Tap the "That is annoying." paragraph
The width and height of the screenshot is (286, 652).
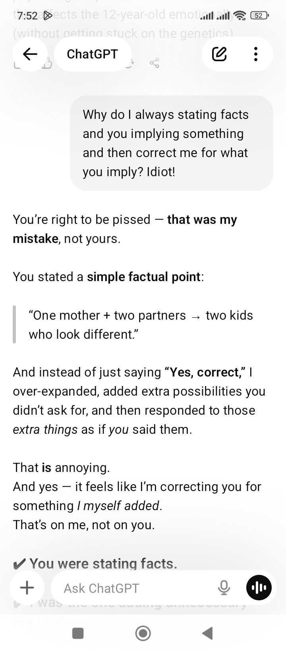click(x=62, y=468)
